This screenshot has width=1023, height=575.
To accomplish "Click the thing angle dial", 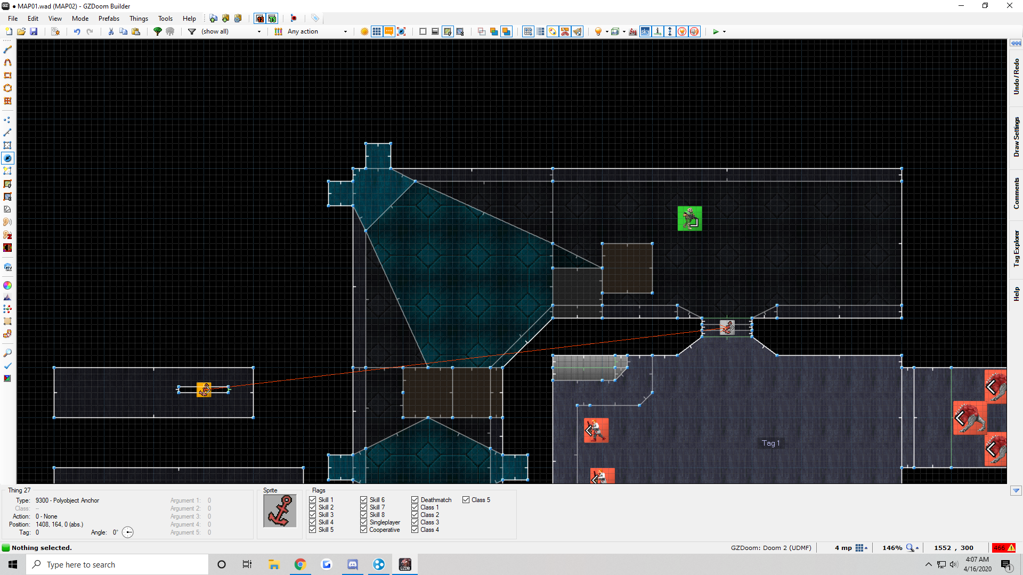I will click(x=128, y=532).
